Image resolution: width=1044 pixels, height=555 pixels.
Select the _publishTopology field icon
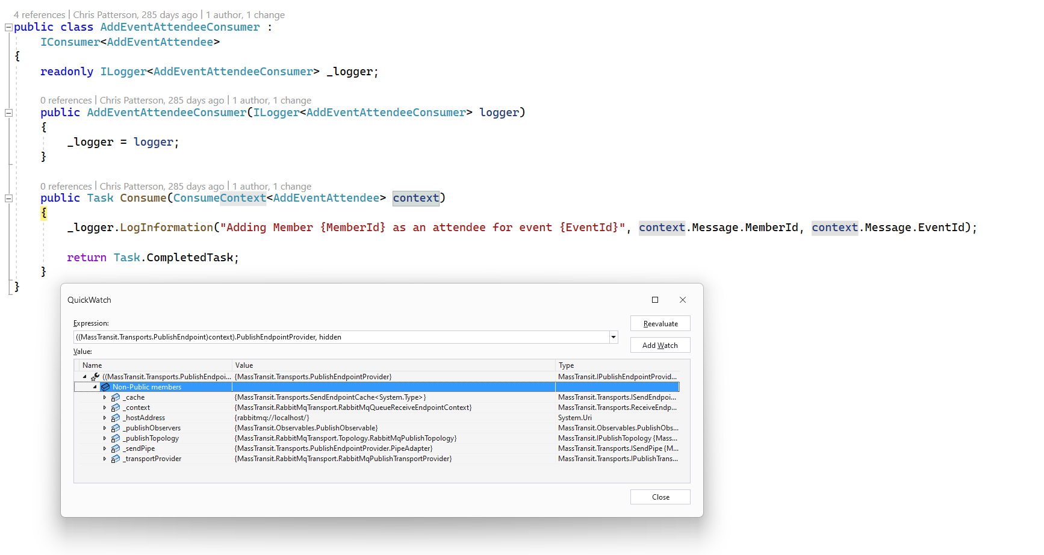click(x=116, y=438)
